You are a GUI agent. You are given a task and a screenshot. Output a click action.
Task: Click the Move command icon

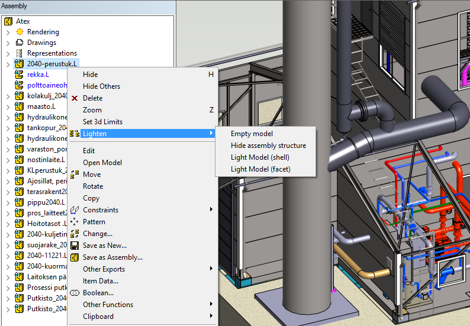[x=75, y=175]
